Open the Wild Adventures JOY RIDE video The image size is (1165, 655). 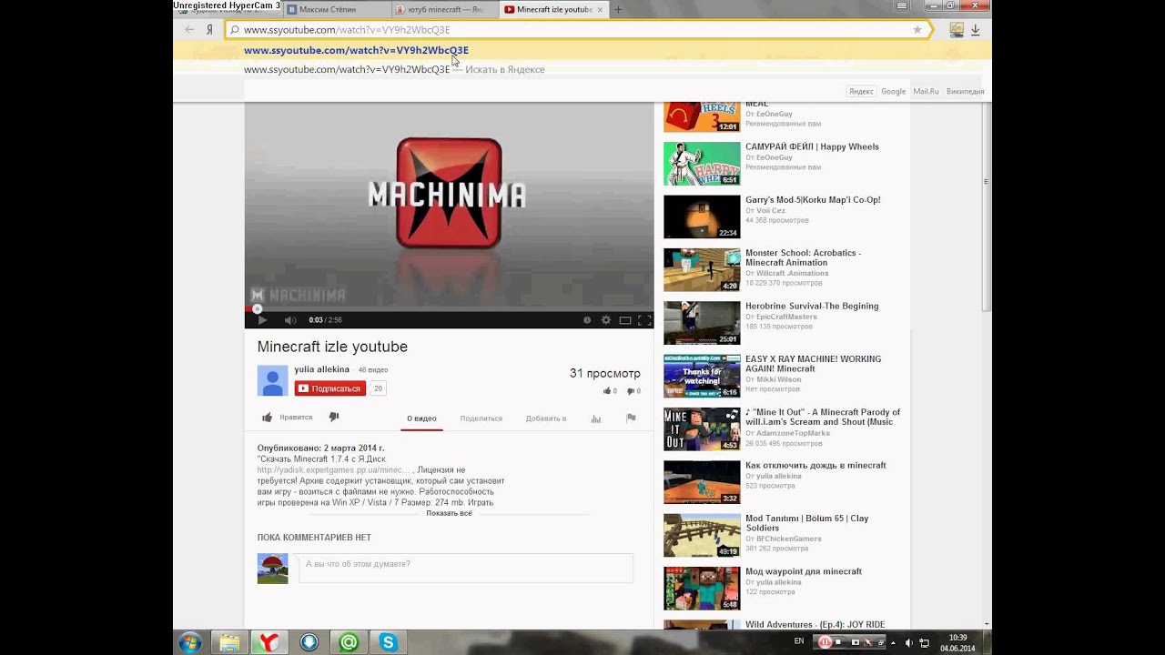[815, 625]
